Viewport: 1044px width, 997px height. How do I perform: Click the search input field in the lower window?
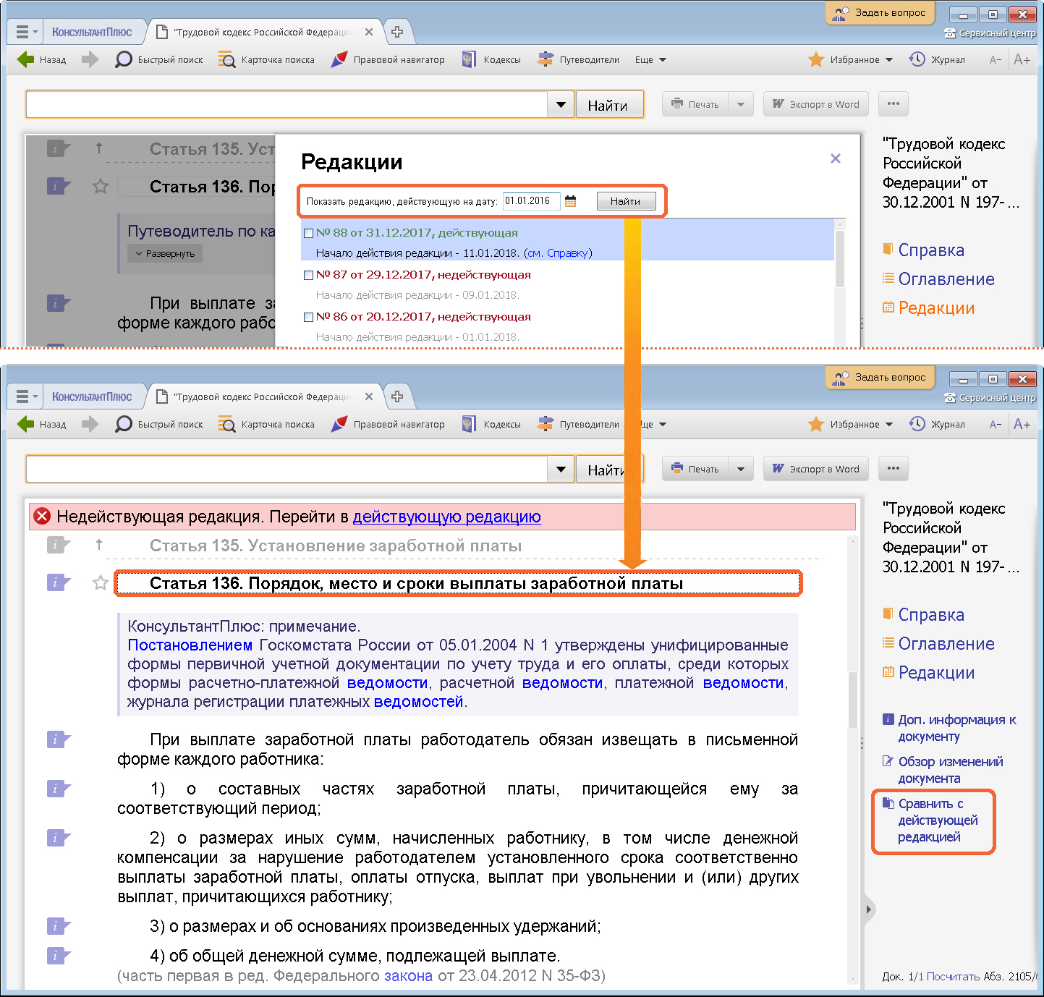[x=287, y=470]
